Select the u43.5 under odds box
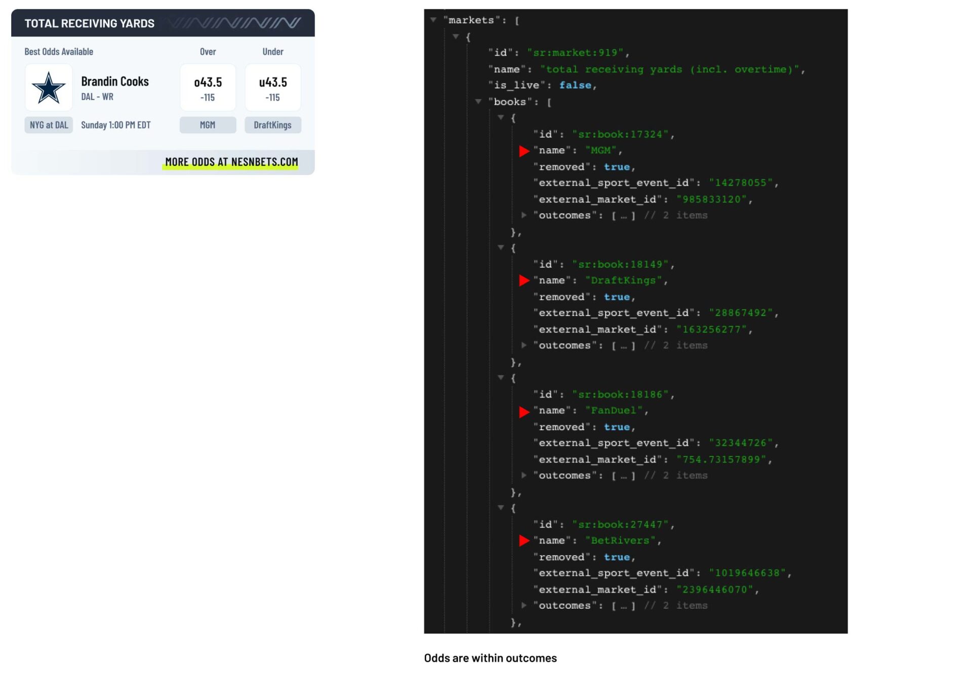The height and width of the screenshot is (675, 972). (x=273, y=88)
